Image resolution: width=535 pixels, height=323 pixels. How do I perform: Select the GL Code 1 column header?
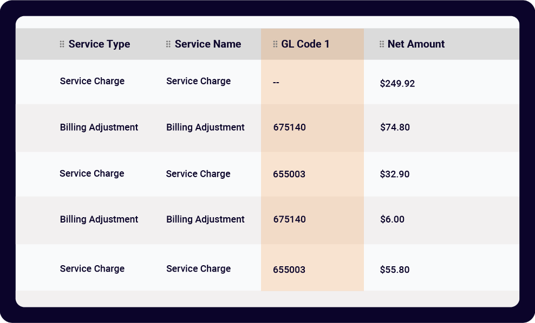click(305, 44)
